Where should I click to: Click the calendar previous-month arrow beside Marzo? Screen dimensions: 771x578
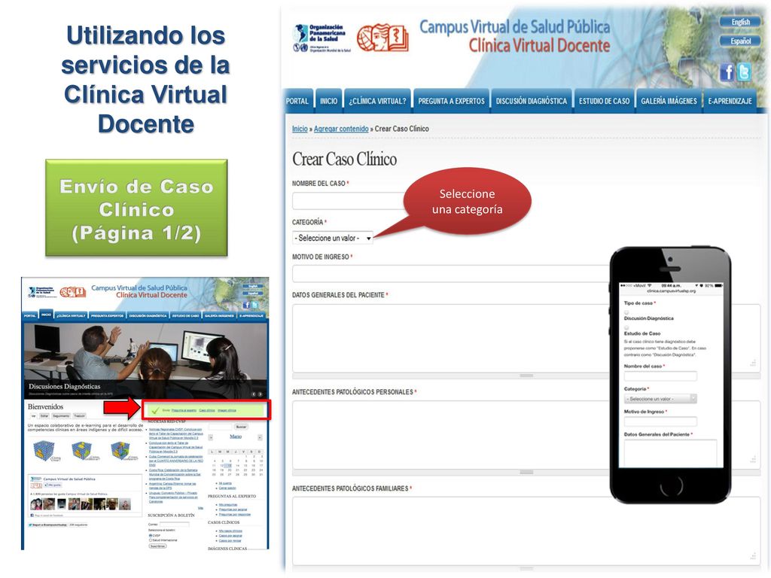[x=211, y=437]
